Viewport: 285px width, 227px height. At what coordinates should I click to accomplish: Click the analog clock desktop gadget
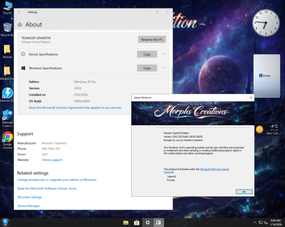coord(266,23)
